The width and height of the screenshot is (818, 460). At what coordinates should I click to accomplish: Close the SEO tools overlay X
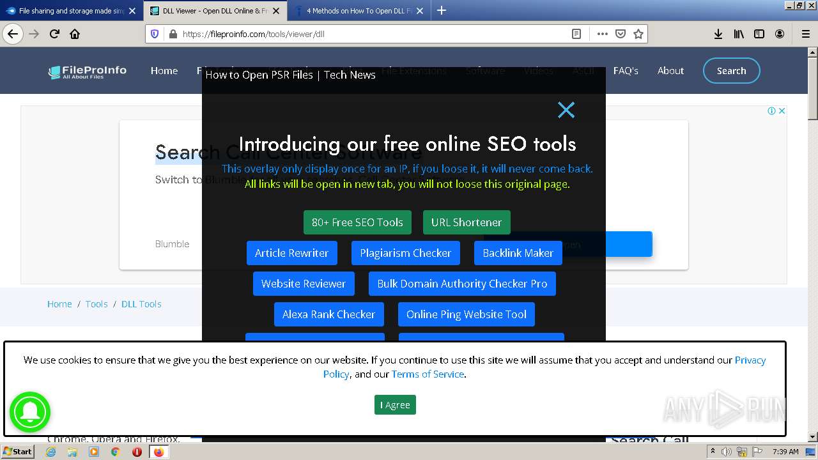(x=566, y=110)
